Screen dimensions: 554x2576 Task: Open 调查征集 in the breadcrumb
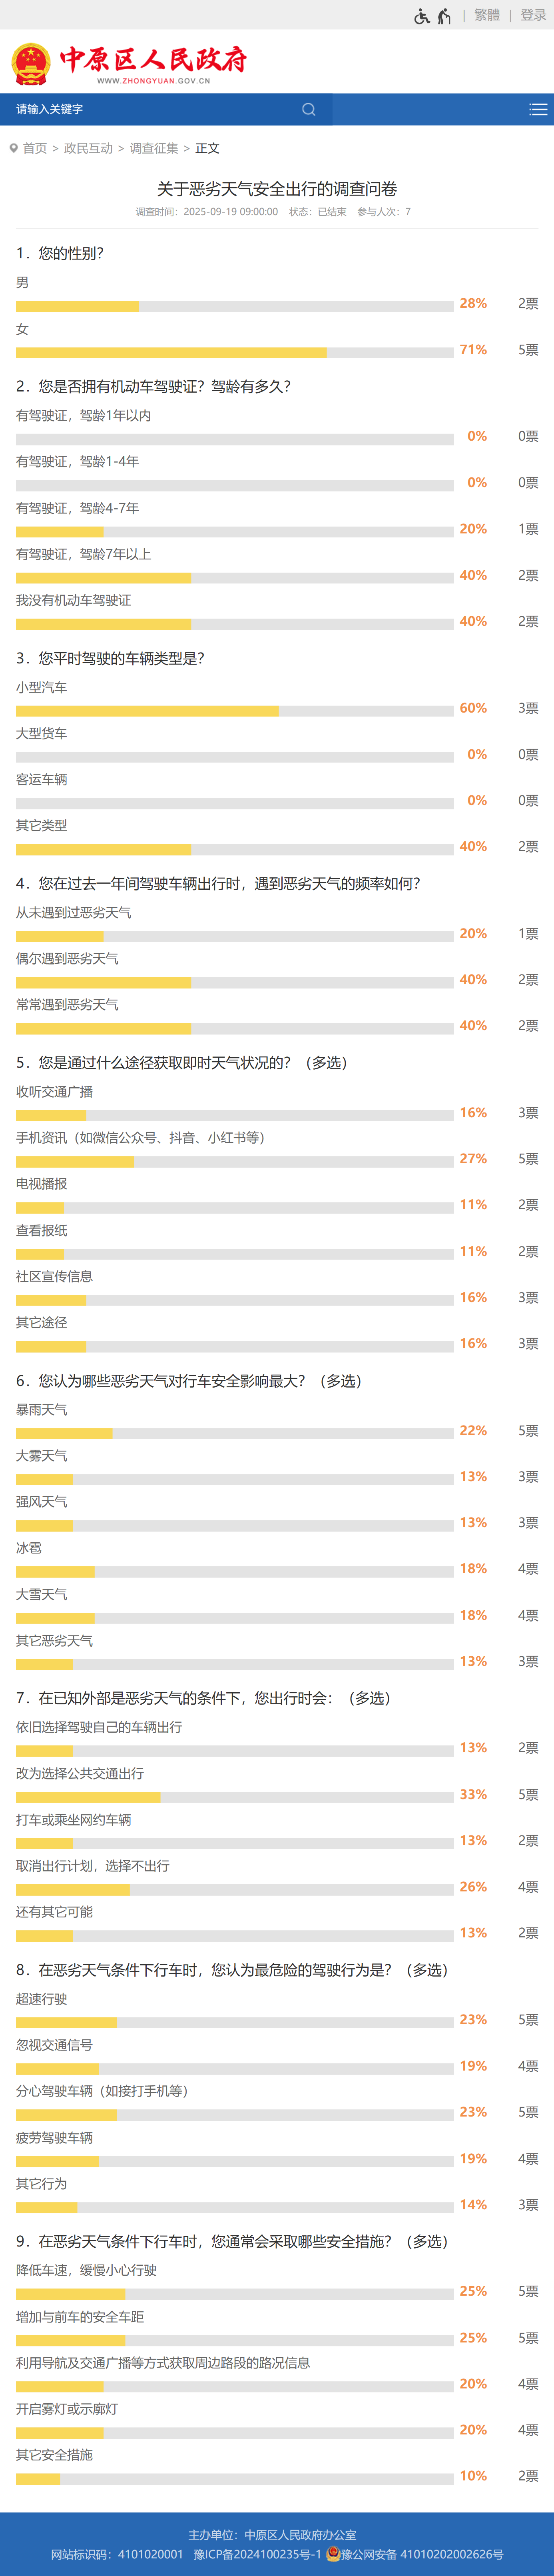tap(154, 148)
